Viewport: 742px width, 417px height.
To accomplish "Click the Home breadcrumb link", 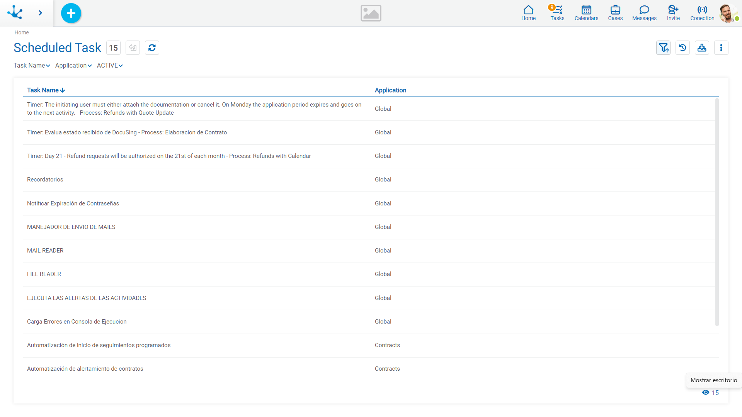I will tap(22, 32).
